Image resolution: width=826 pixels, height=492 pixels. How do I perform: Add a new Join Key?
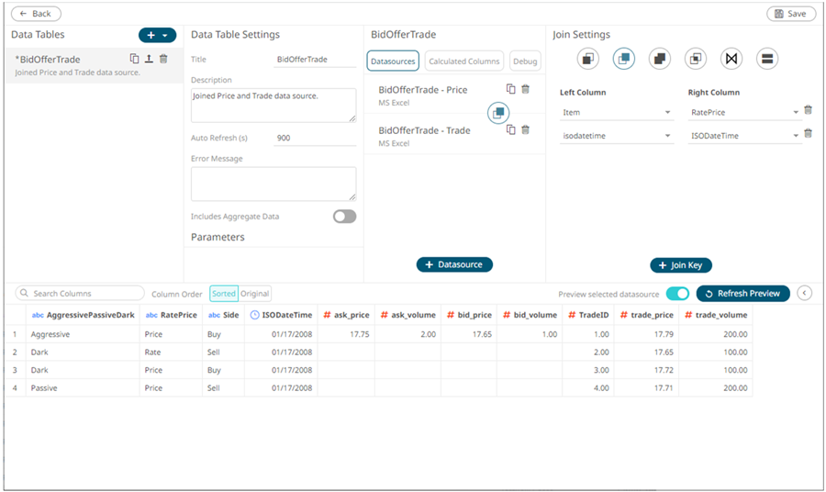pos(681,265)
